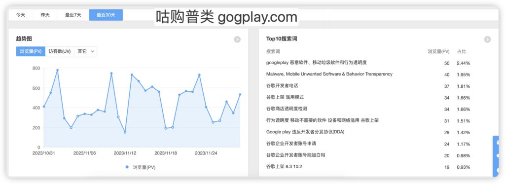Select the 今天 time range tab
The height and width of the screenshot is (184, 505).
(21, 15)
